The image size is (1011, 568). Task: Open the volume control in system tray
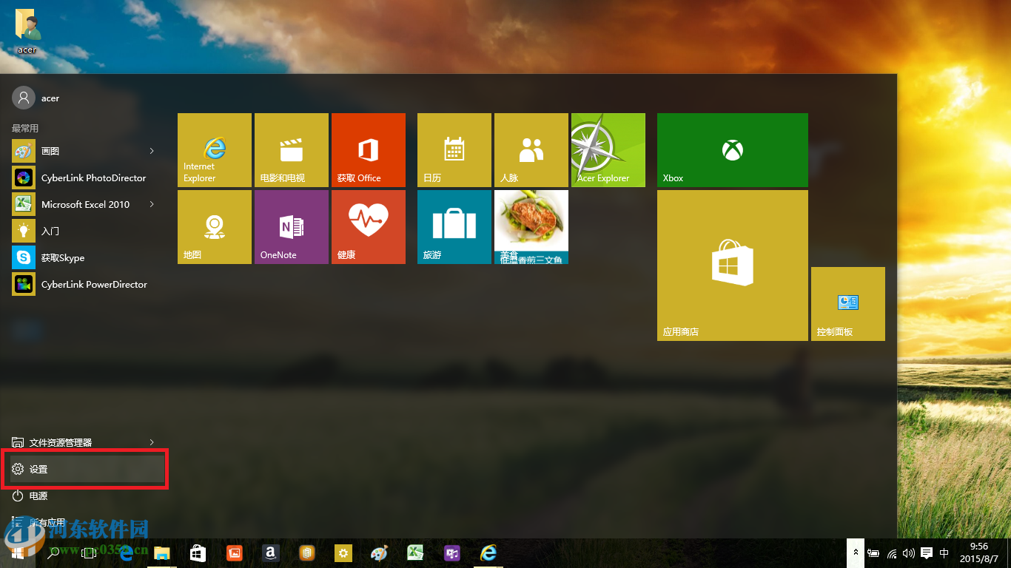tap(909, 552)
